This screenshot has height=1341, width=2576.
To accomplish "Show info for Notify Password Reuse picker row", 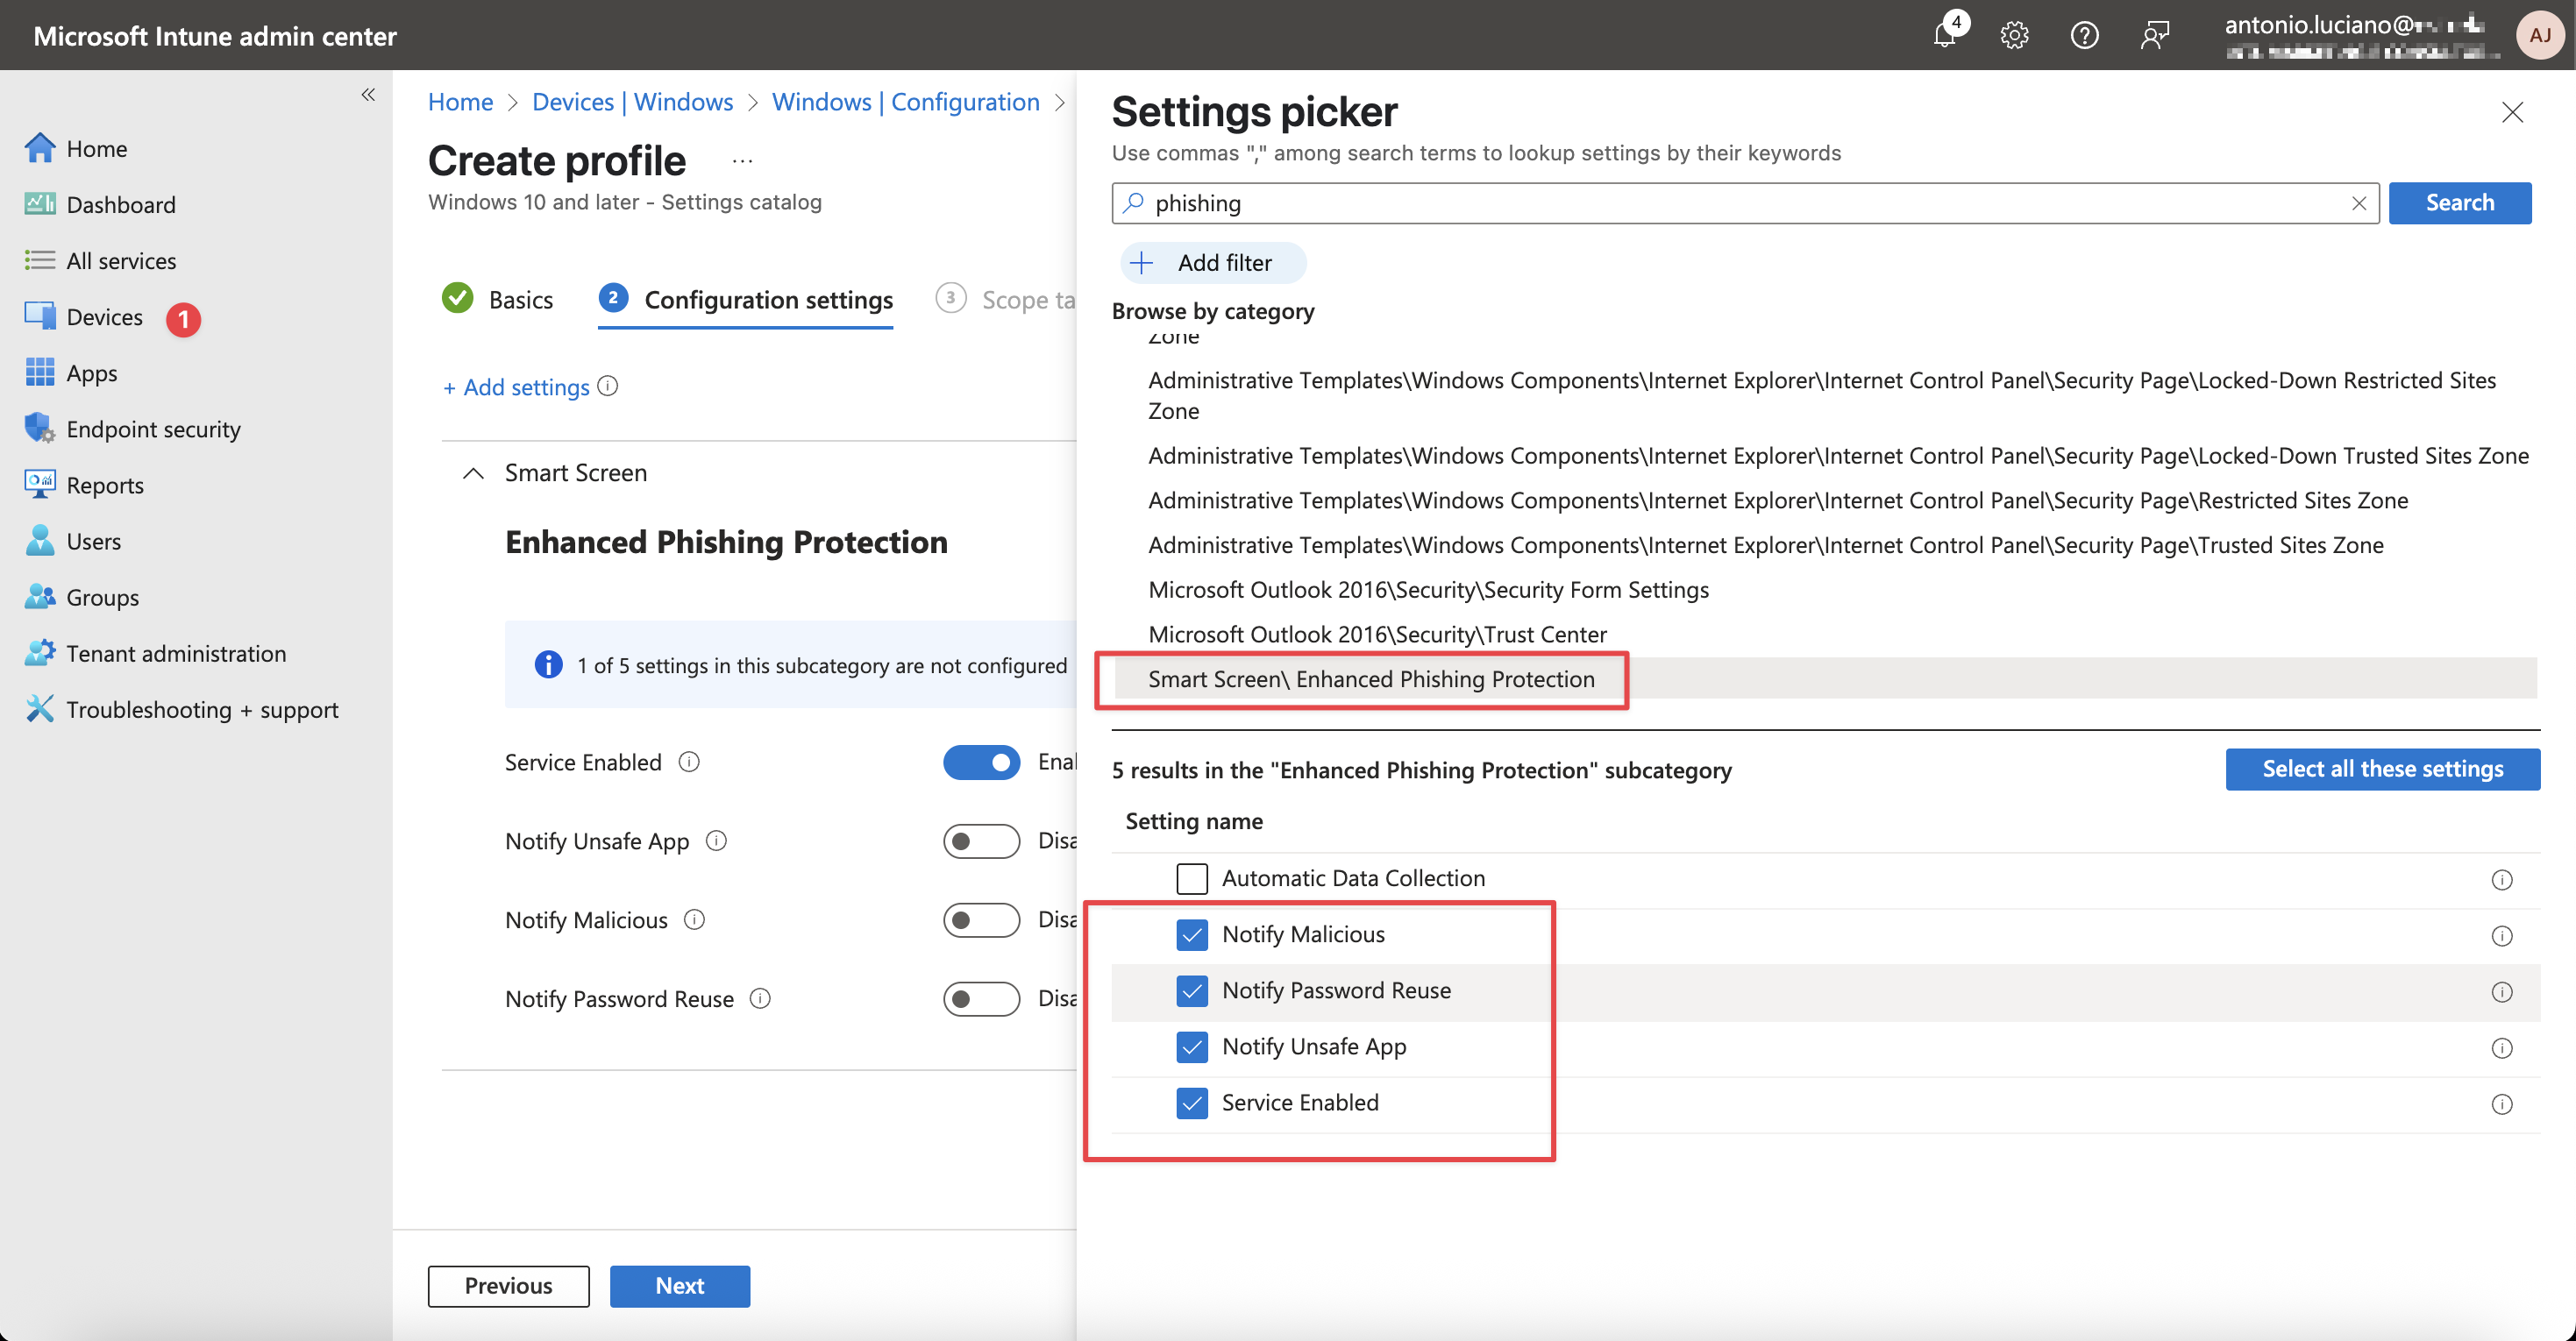I will 2501,990.
